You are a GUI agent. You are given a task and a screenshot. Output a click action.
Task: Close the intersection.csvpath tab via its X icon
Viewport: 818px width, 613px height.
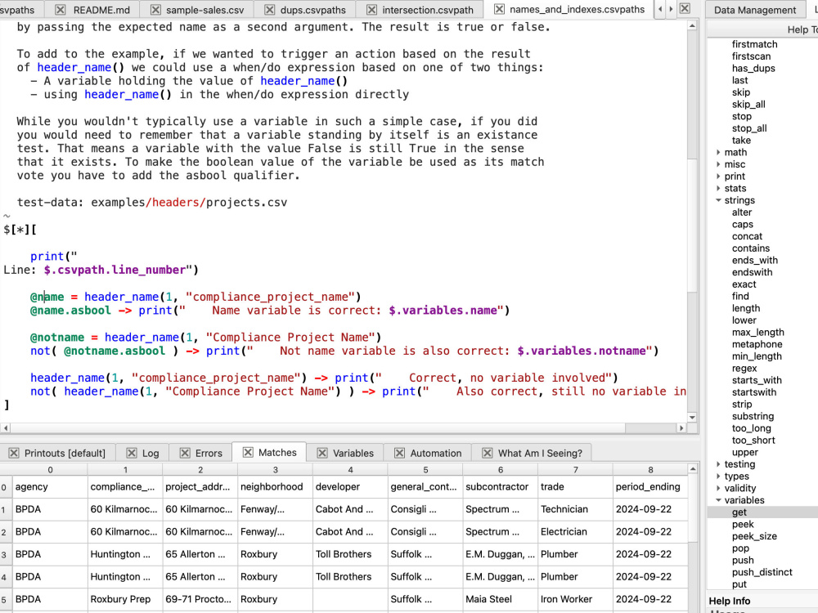tap(371, 10)
